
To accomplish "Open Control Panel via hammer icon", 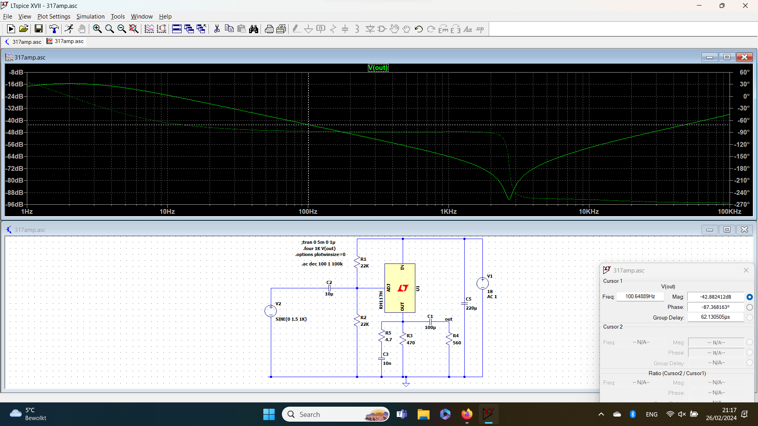I will [x=54, y=29].
